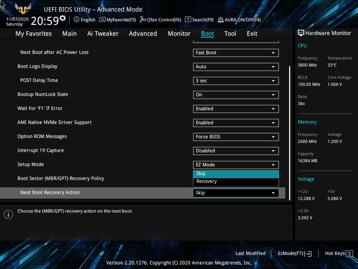The height and width of the screenshot is (269, 358).
Task: Choose Skip in the open dropdown list
Action: pos(236,174)
